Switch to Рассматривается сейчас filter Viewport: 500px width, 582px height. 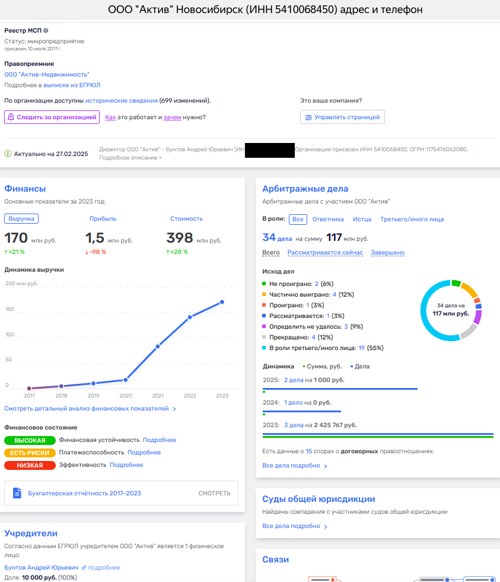(x=325, y=252)
